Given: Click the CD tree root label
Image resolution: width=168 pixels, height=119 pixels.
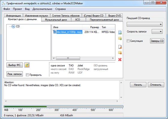Looking at the screenshot, I should click(18, 26).
